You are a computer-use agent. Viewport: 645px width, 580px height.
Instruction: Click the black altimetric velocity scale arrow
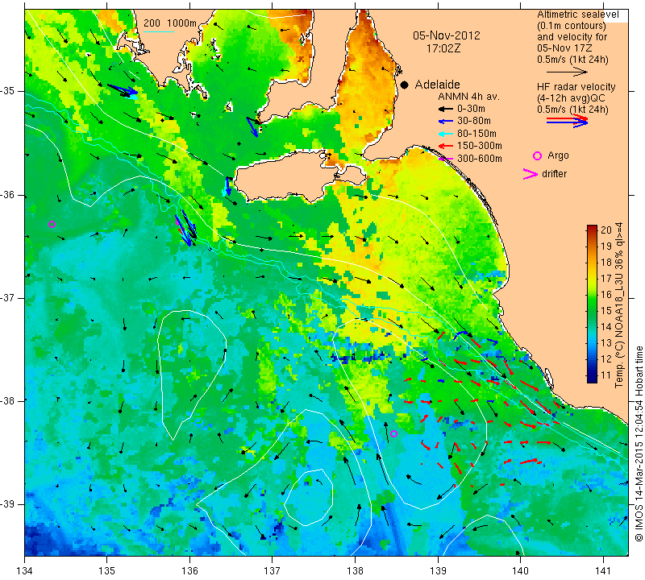pyautogui.click(x=567, y=72)
